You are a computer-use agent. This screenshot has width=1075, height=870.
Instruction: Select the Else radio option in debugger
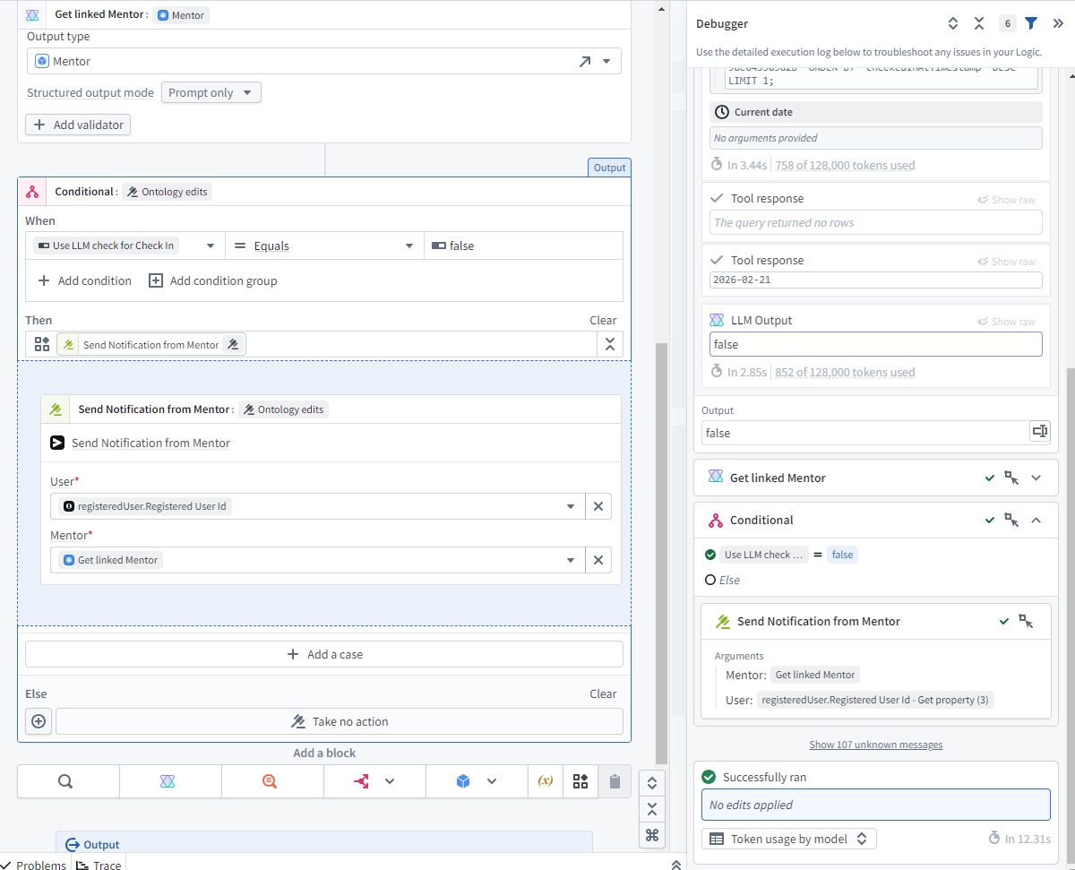(710, 580)
